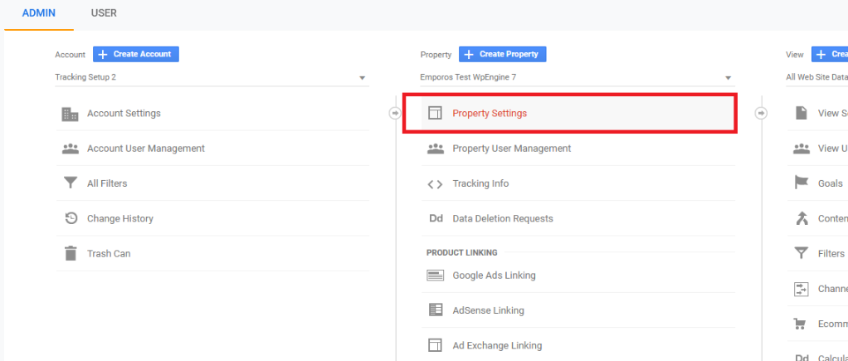Click the Change History clock icon
The height and width of the screenshot is (361, 848).
(x=71, y=218)
